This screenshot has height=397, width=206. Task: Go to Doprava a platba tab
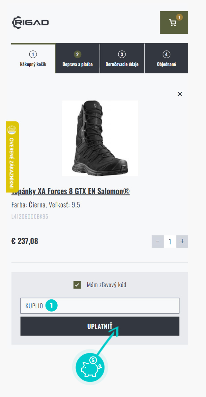tap(77, 58)
